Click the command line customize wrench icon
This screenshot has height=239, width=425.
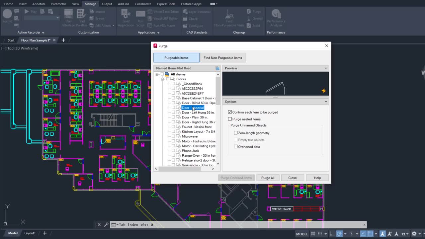(x=106, y=225)
